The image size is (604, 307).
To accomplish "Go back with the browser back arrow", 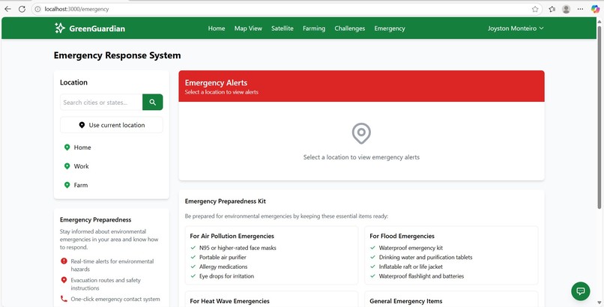I will tap(7, 9).
